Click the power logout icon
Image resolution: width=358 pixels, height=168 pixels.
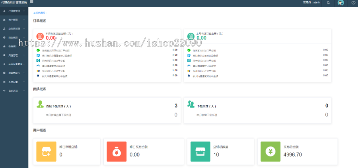[353, 3]
